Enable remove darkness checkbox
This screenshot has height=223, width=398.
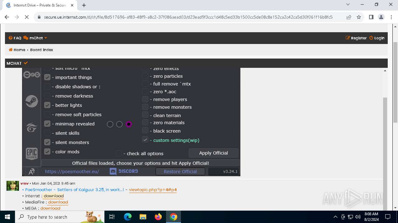point(47,96)
